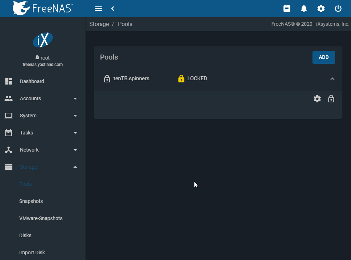Click the lock icon beside root

point(37,57)
